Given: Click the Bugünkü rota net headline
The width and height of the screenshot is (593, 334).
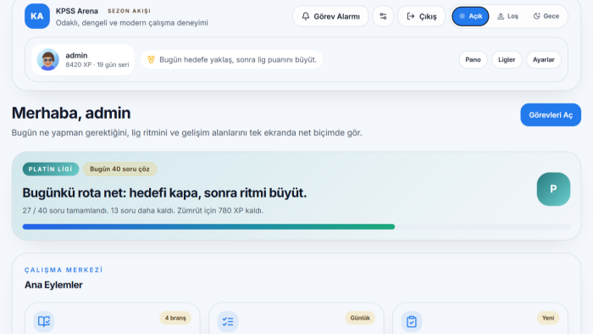Looking at the screenshot, I should tap(164, 193).
